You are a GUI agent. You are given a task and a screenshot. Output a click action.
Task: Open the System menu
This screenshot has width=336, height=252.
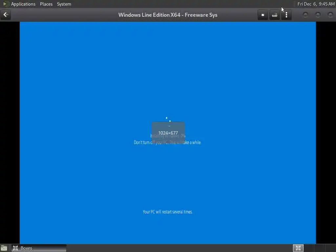[x=64, y=4]
